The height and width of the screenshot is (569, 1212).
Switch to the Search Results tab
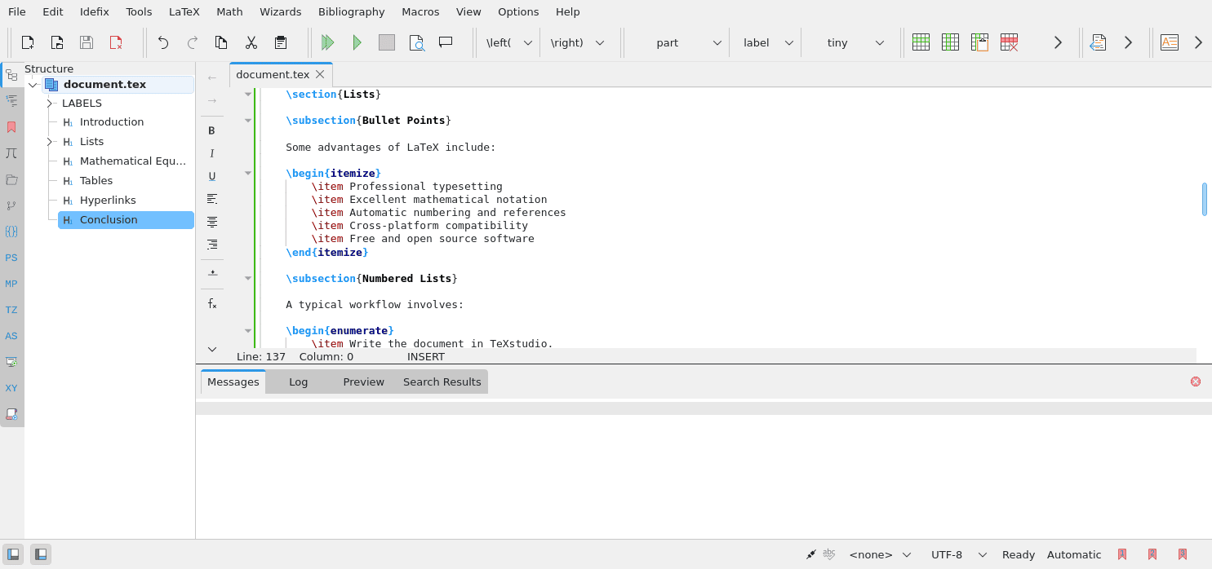click(x=442, y=382)
